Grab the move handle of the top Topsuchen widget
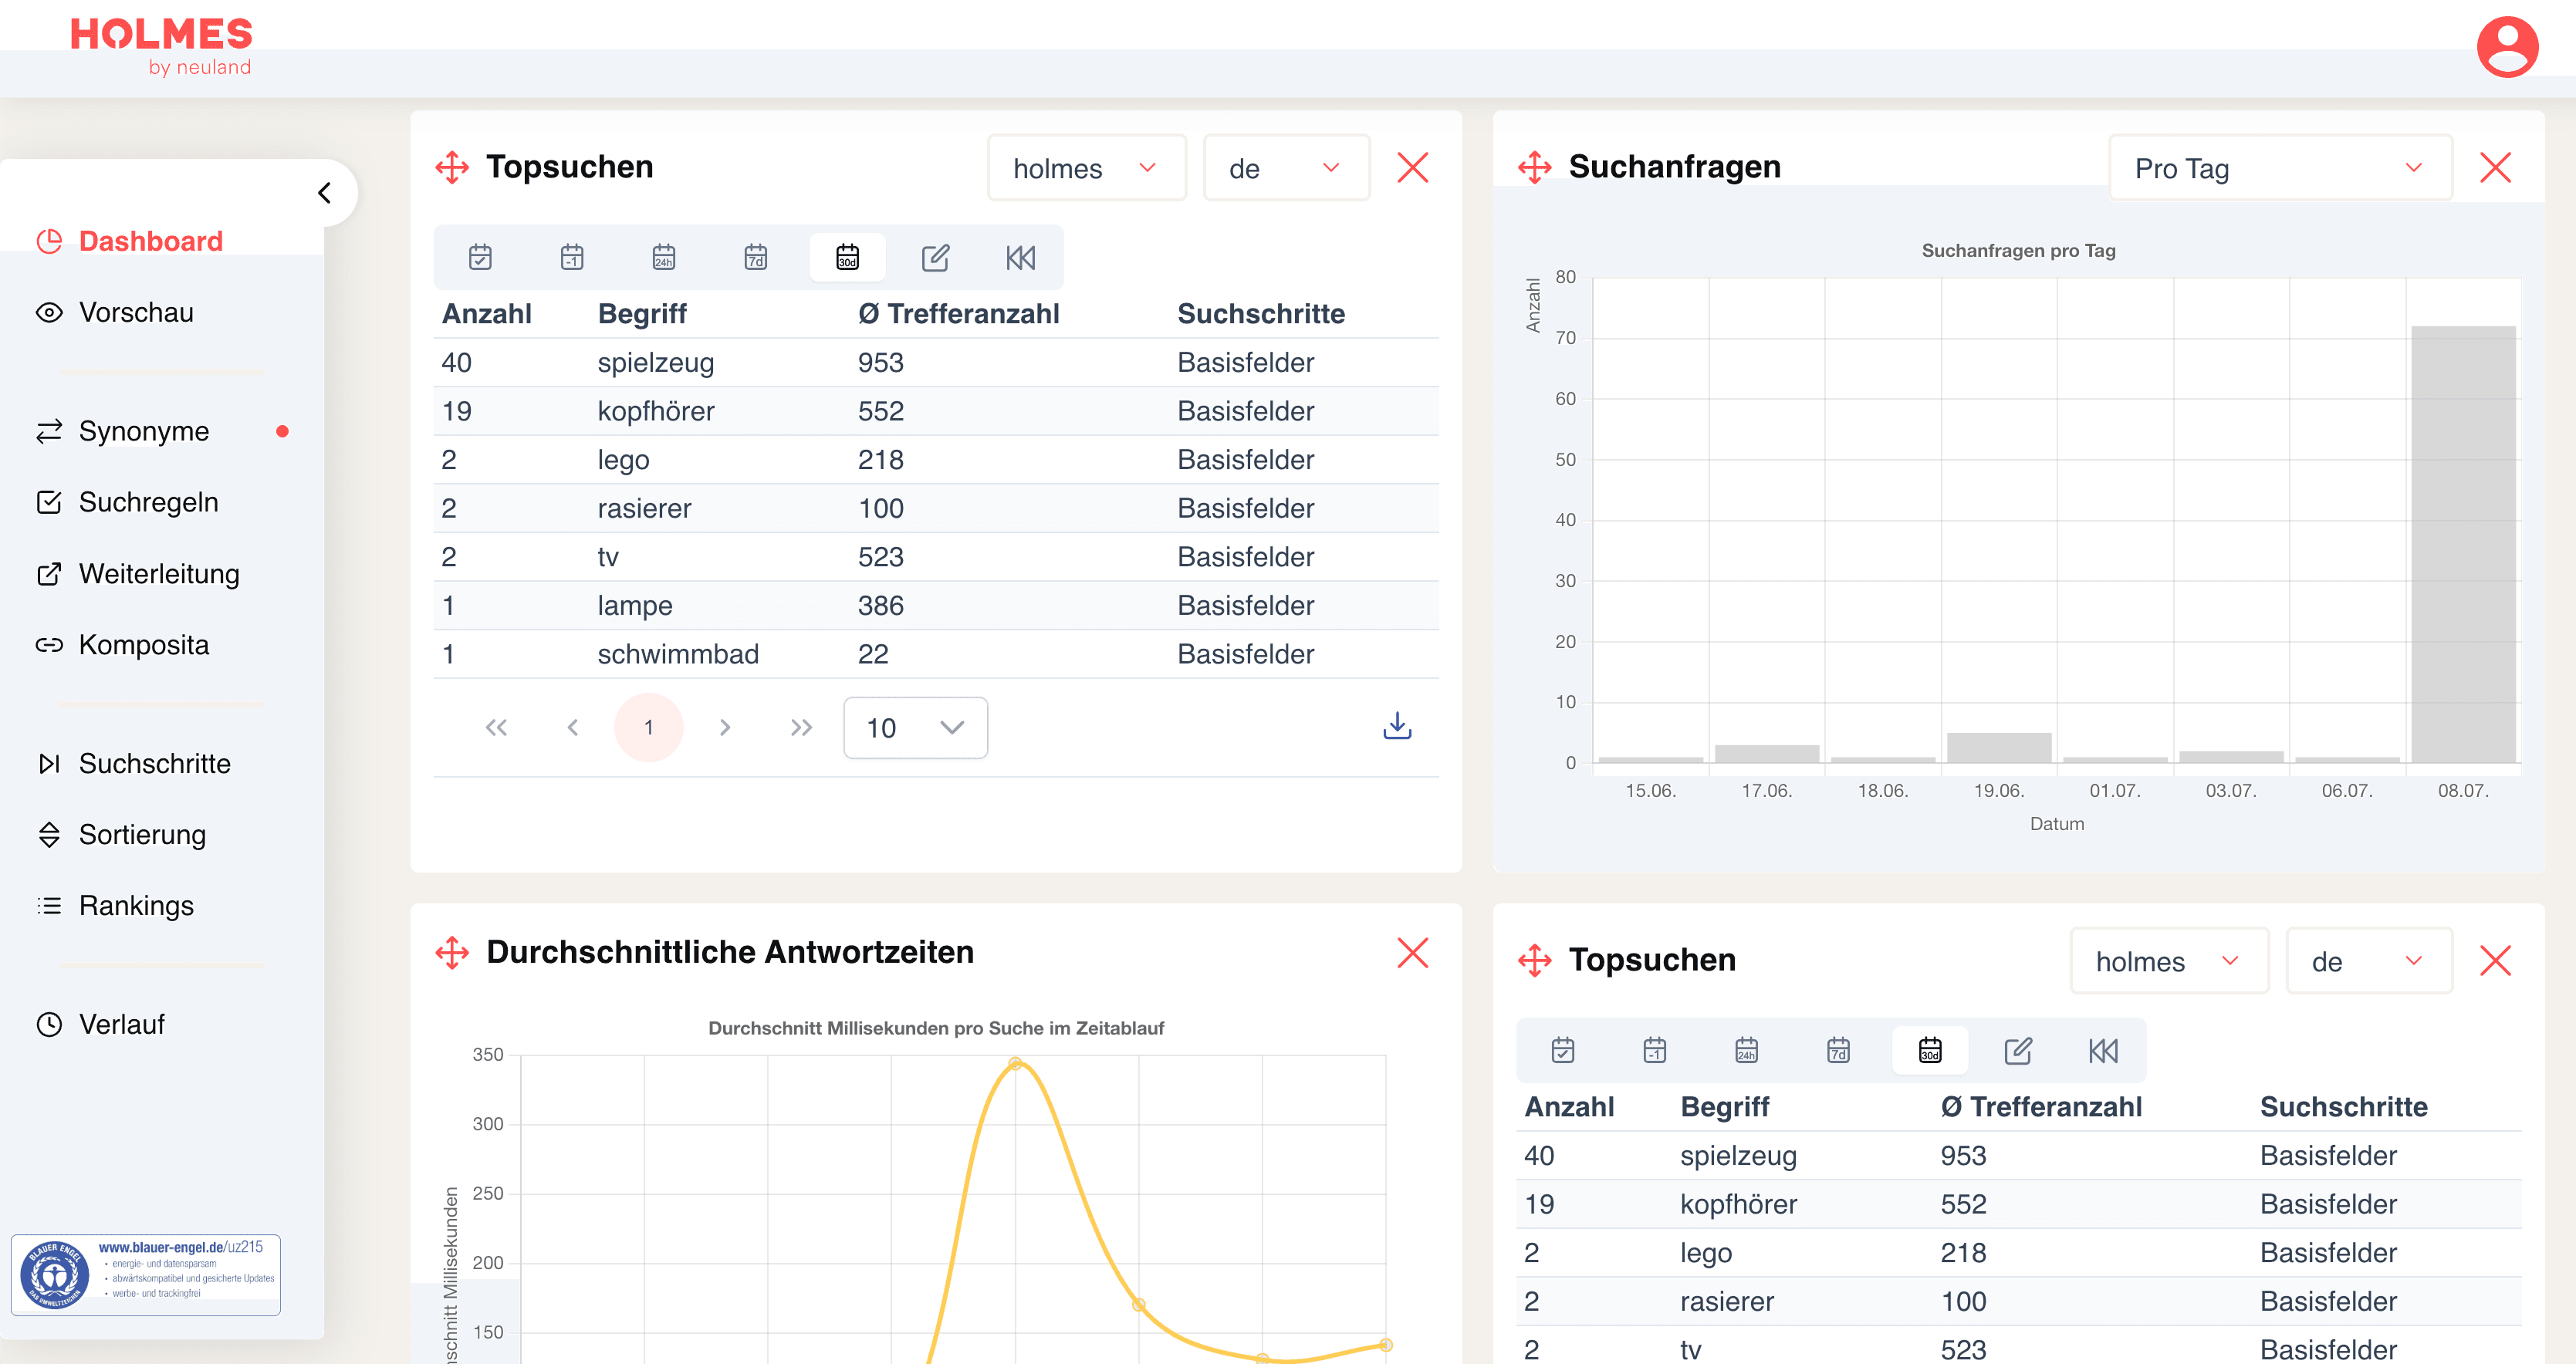Screen dimensions: 2576x1364 click(x=452, y=167)
